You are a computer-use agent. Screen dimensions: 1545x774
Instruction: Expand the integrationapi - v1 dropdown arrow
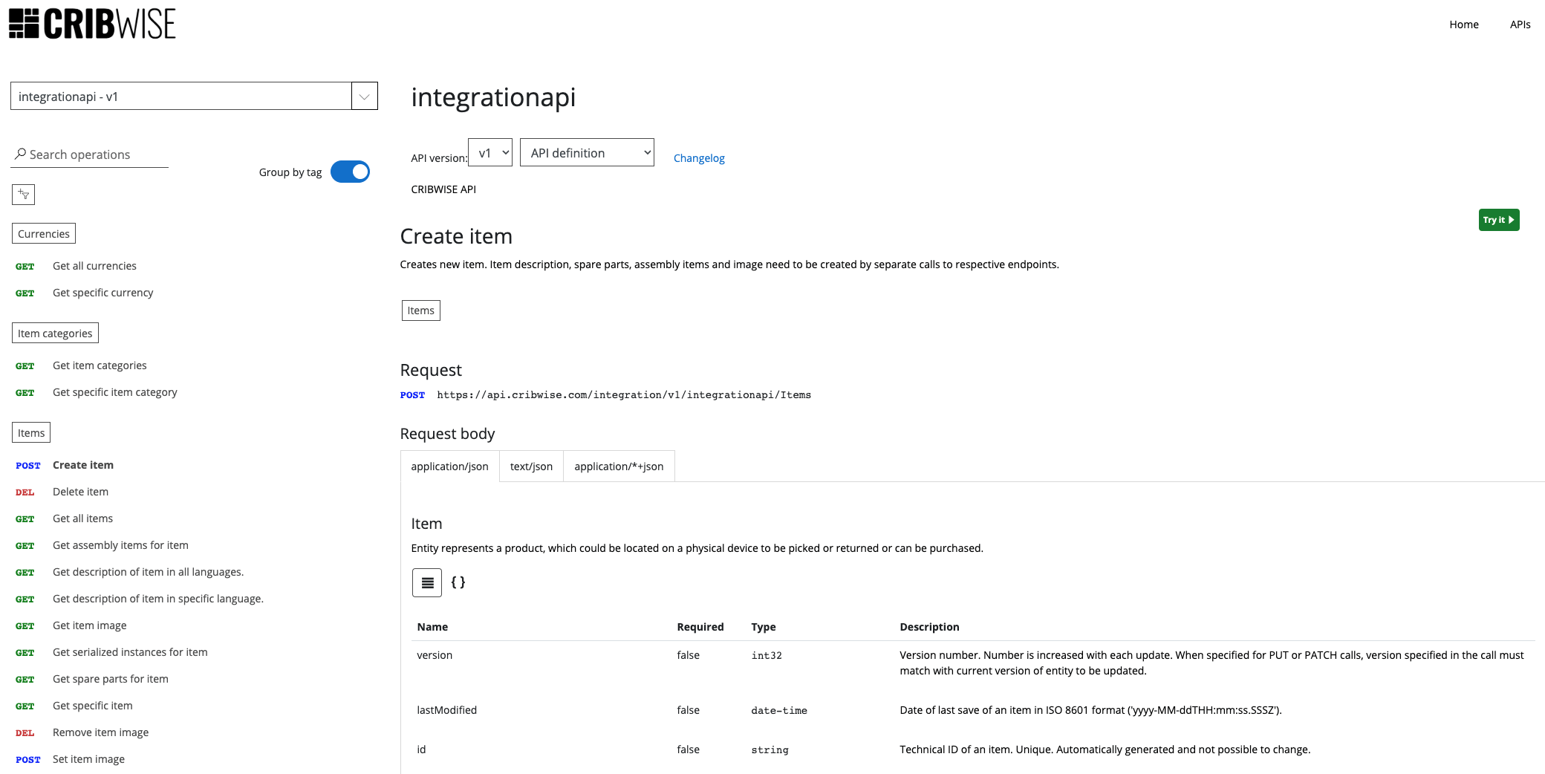pyautogui.click(x=364, y=97)
